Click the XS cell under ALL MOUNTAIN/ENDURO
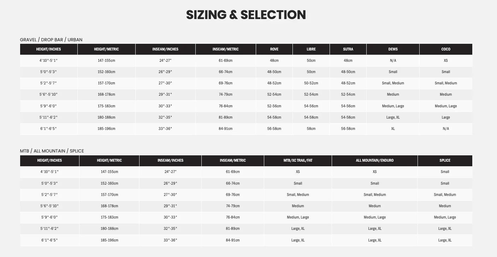 point(374,172)
